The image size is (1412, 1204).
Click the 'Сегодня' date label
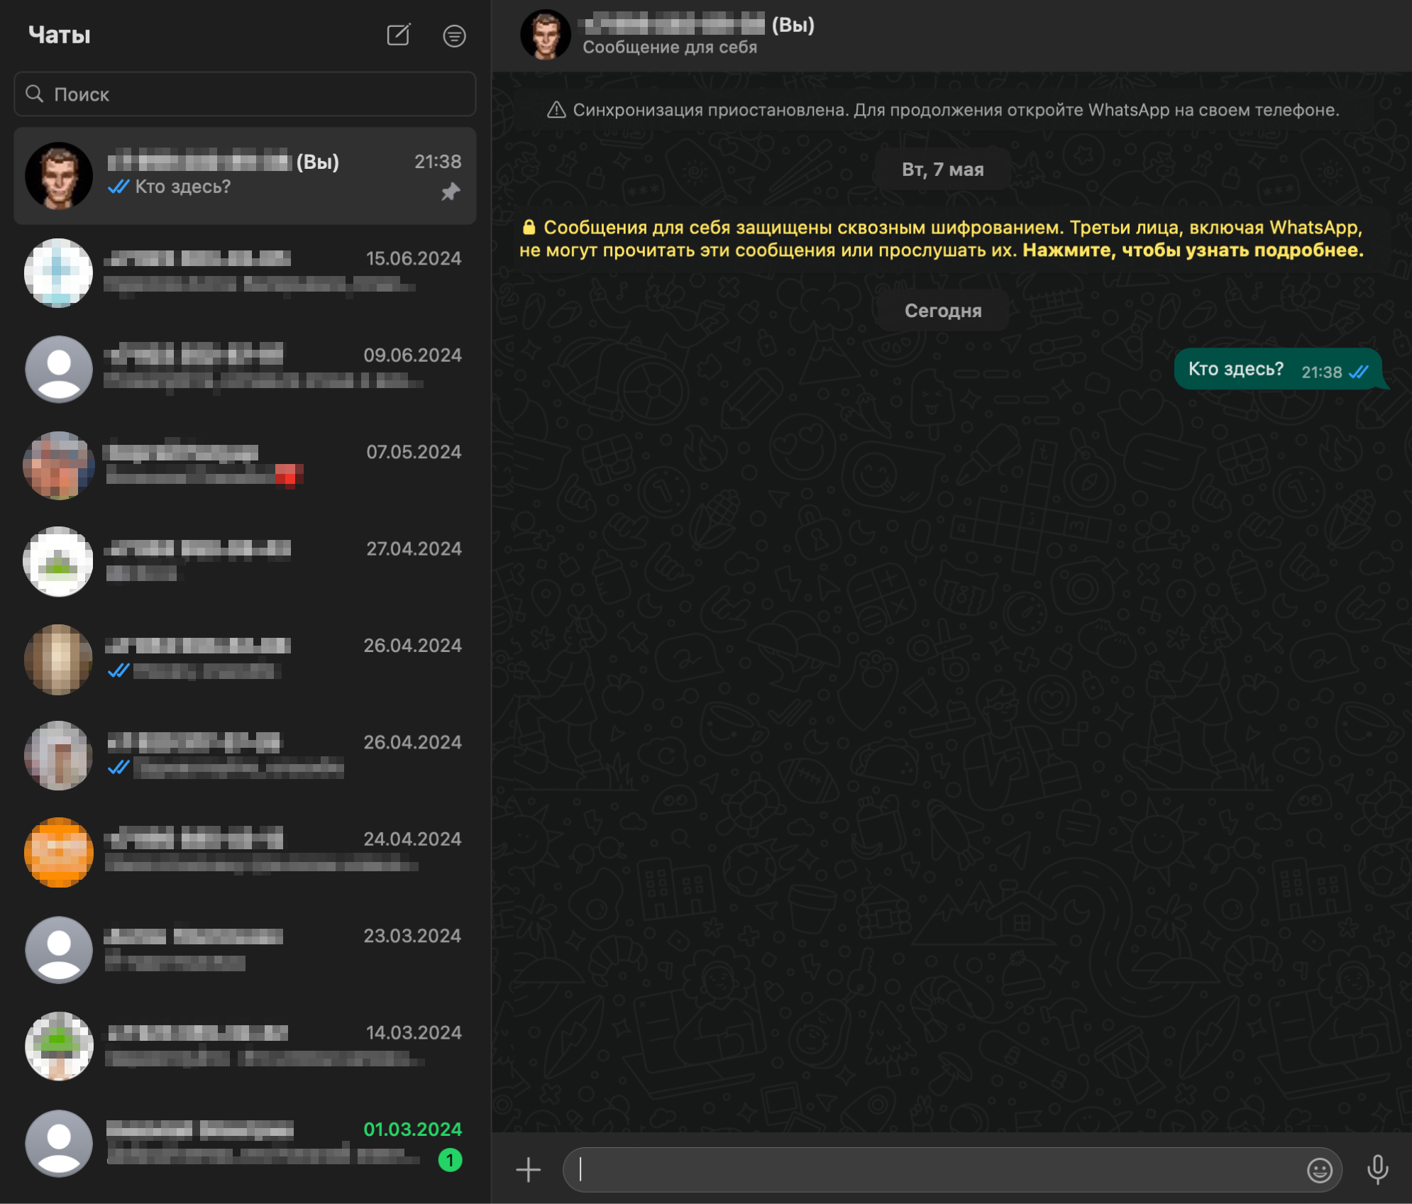[943, 311]
